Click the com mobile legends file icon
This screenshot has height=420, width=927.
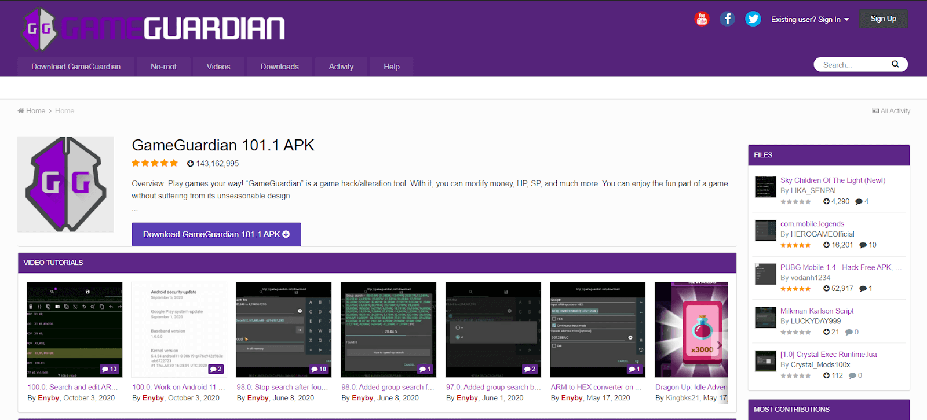pos(765,230)
